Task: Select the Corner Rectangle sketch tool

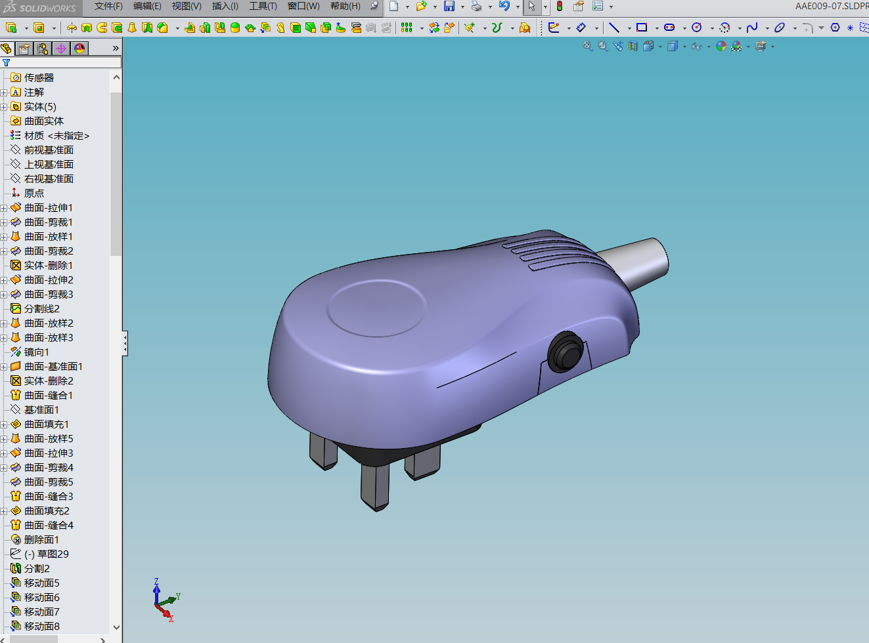Action: tap(642, 28)
